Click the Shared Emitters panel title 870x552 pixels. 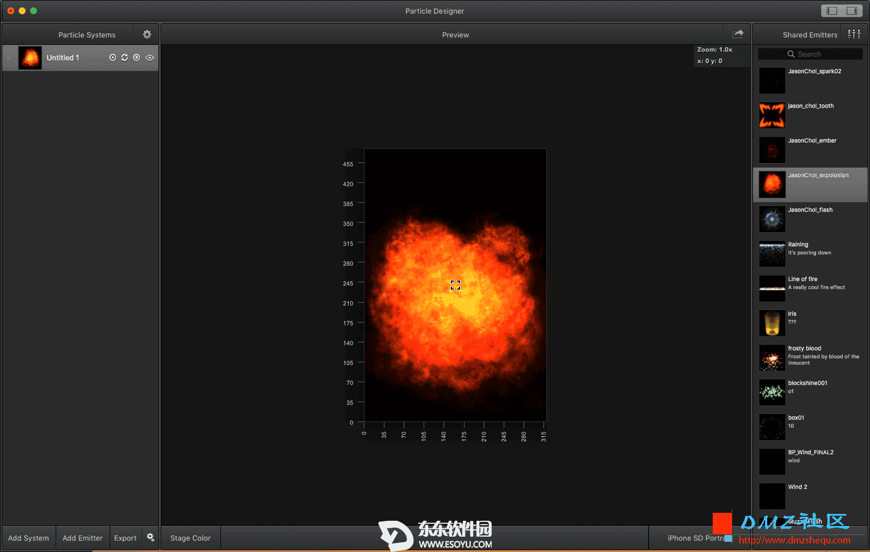coord(810,35)
